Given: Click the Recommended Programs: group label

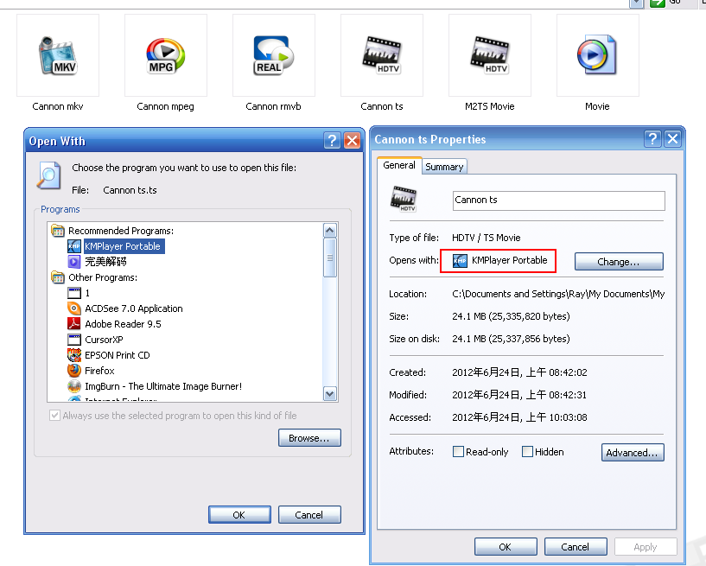Looking at the screenshot, I should 121,231.
